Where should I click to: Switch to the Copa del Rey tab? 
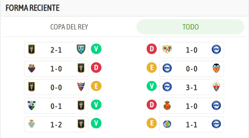pos(69,27)
